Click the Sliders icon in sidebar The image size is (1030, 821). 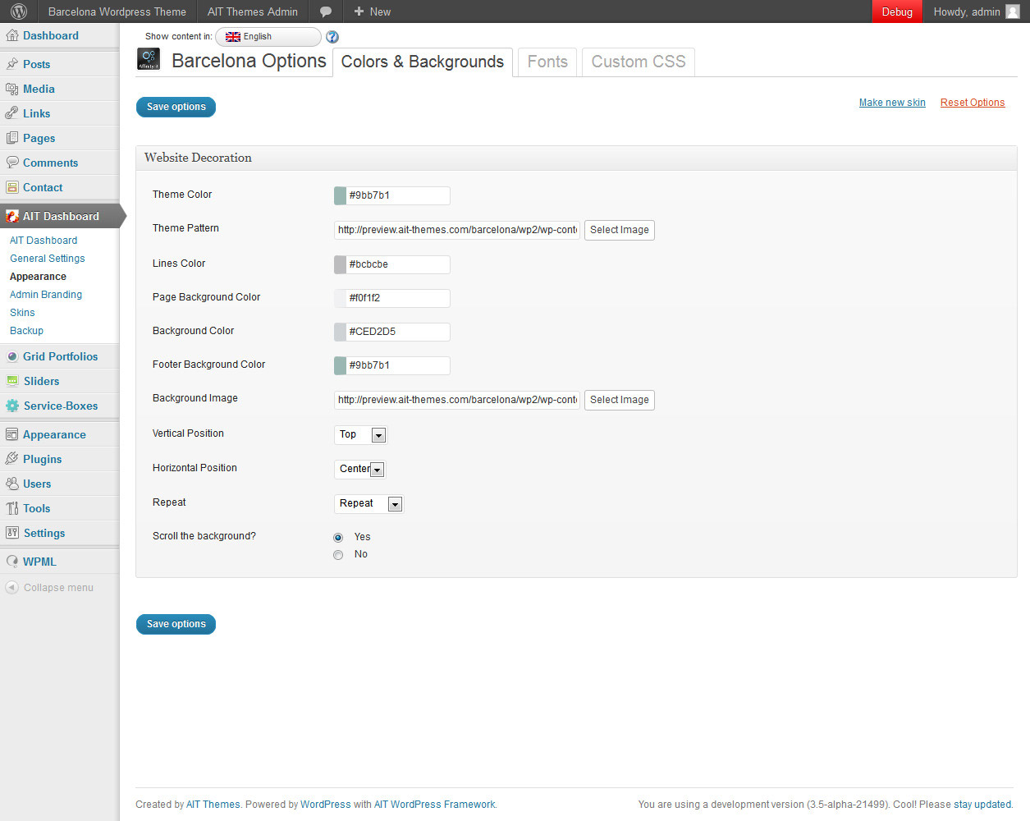12,381
